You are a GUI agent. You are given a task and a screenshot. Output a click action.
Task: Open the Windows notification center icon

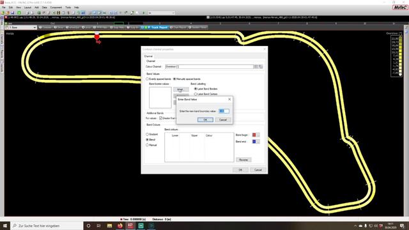click(x=402, y=226)
